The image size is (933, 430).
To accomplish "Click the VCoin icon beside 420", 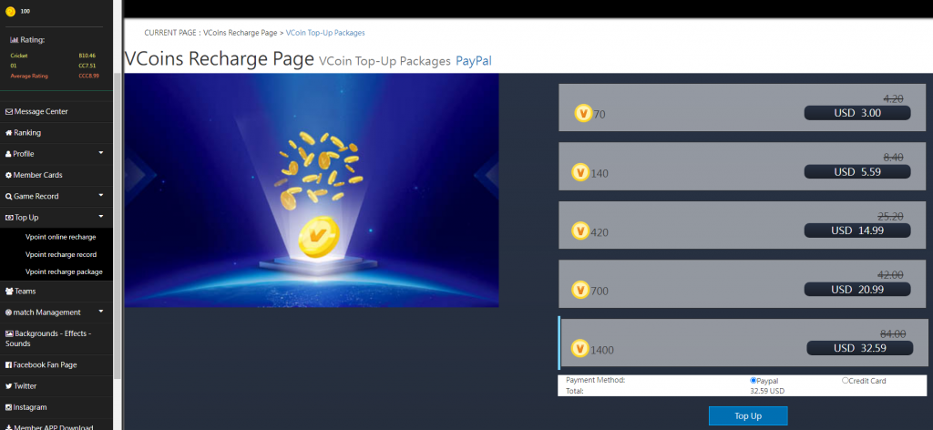I will pyautogui.click(x=580, y=230).
